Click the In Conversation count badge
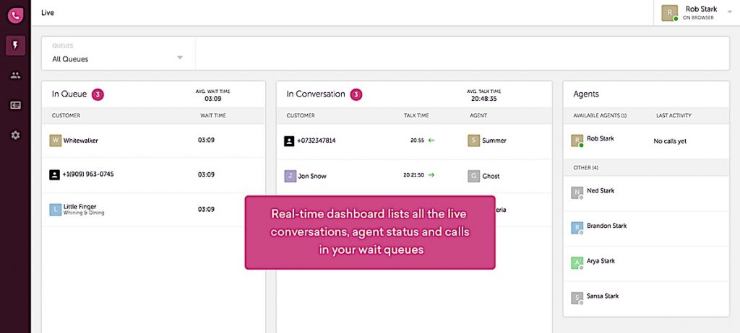This screenshot has height=333, width=740. pos(356,94)
